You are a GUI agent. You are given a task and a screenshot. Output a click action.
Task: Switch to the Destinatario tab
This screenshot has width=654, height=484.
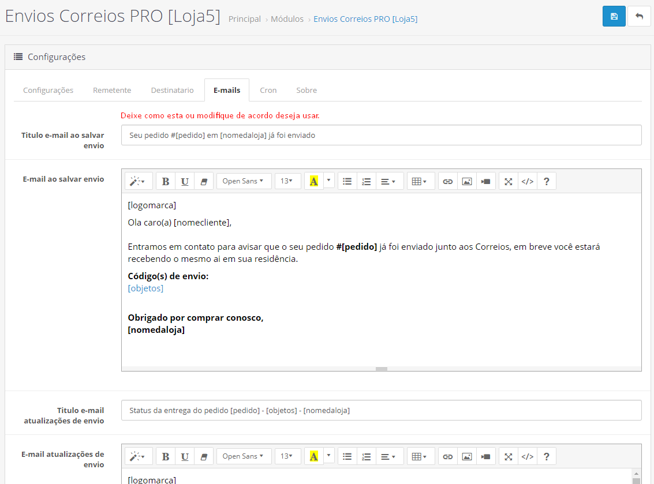tap(172, 90)
